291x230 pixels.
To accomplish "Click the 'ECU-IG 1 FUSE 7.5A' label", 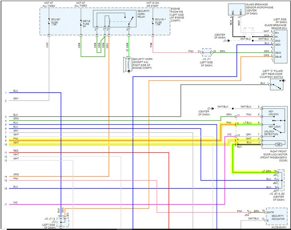I will click(160, 22).
